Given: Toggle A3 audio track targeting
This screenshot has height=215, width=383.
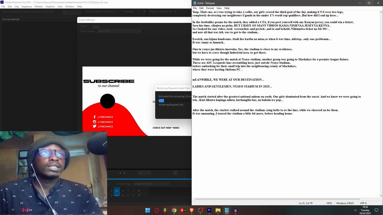Looking at the screenshot, I should (116, 191).
